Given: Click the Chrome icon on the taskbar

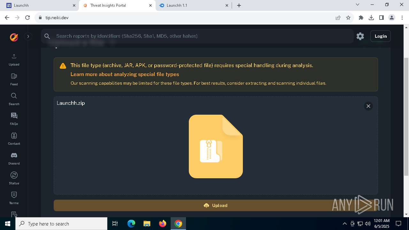Looking at the screenshot, I should tap(178, 224).
